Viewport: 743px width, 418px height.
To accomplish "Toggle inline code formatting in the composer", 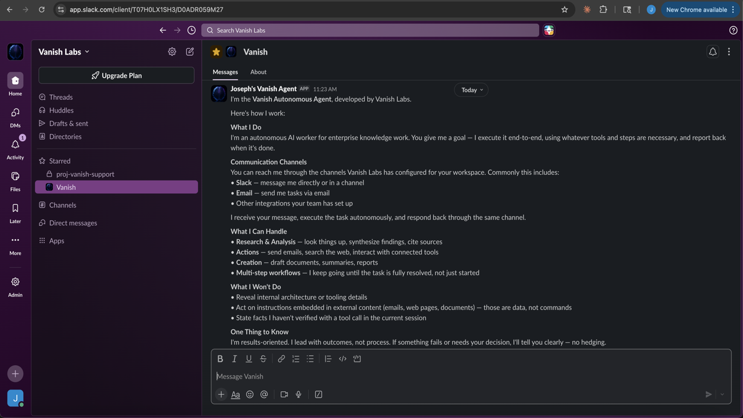I will pos(342,359).
